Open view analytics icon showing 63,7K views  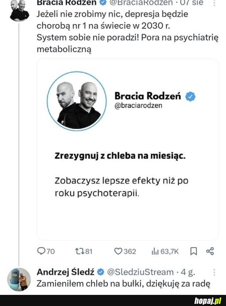click(156, 251)
